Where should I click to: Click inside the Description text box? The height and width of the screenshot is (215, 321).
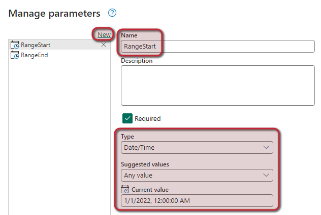(217, 85)
